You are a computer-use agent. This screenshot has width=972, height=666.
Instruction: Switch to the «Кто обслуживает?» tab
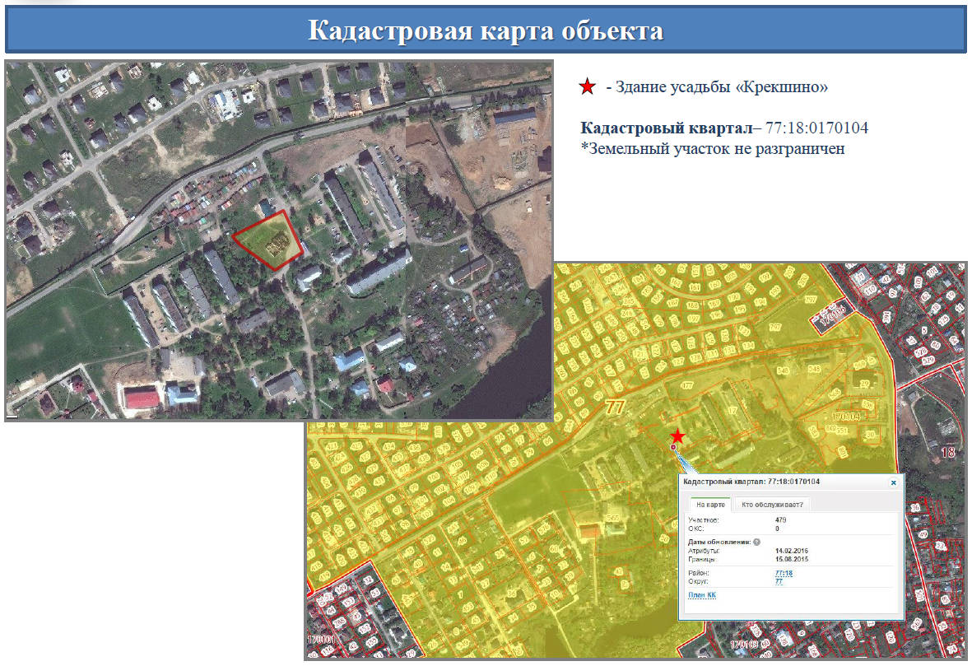pyautogui.click(x=772, y=505)
